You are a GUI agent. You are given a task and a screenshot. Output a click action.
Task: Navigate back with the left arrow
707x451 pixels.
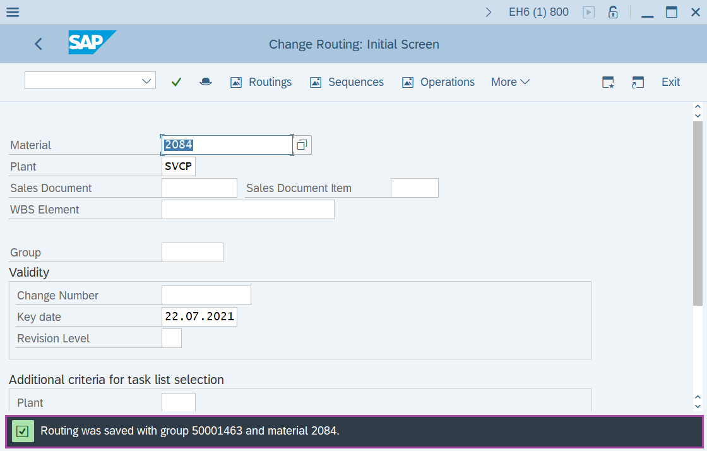tap(38, 44)
